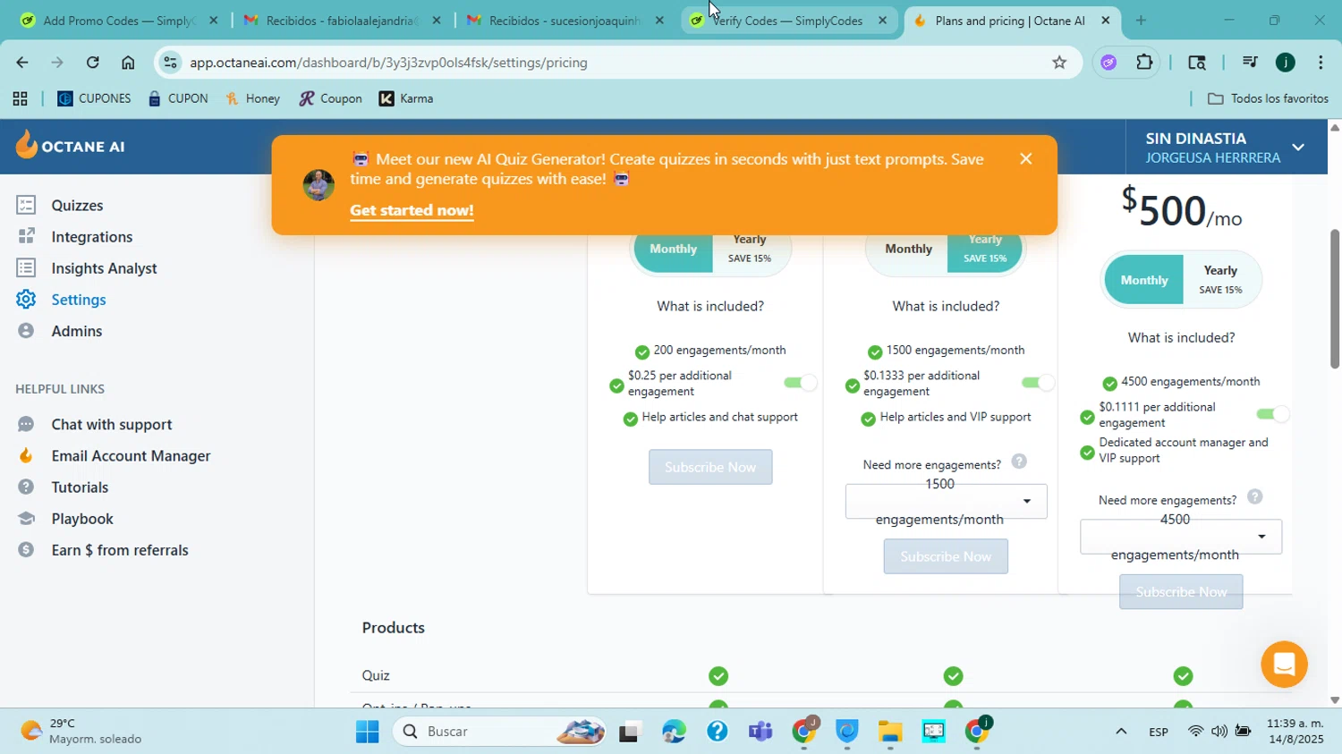Open the orange chat messenger bubble

(x=1284, y=664)
